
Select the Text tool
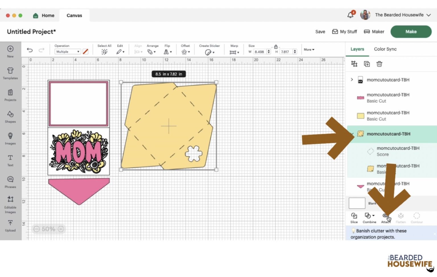(10, 160)
